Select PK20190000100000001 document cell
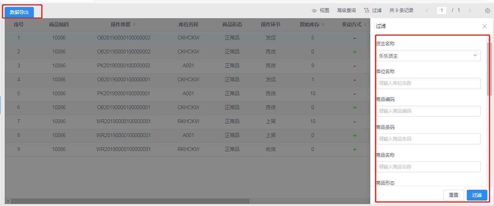 coord(124,94)
